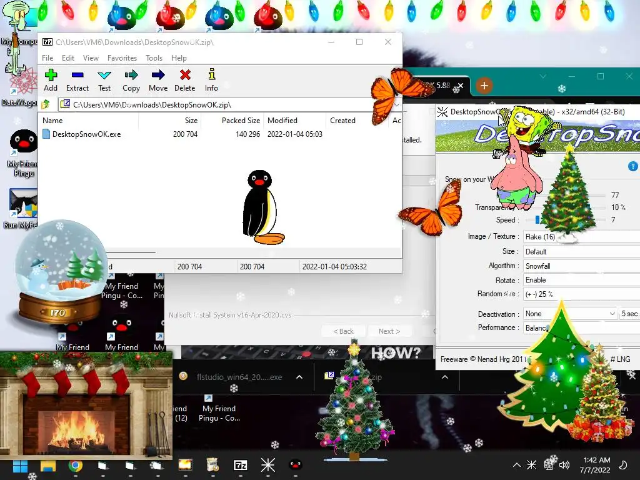The height and width of the screenshot is (480, 640).
Task: Open the Performance dropdown in DesktopSnowOK
Action: 582,327
